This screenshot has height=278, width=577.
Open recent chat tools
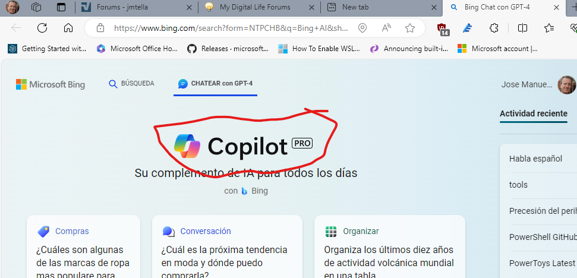point(518,185)
